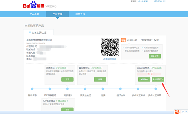Click the 当前购买的产品 heading
This screenshot has height=114, width=188.
(34, 26)
